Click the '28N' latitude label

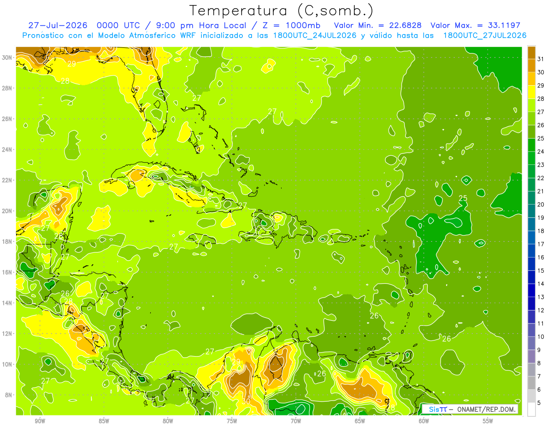pyautogui.click(x=8, y=88)
